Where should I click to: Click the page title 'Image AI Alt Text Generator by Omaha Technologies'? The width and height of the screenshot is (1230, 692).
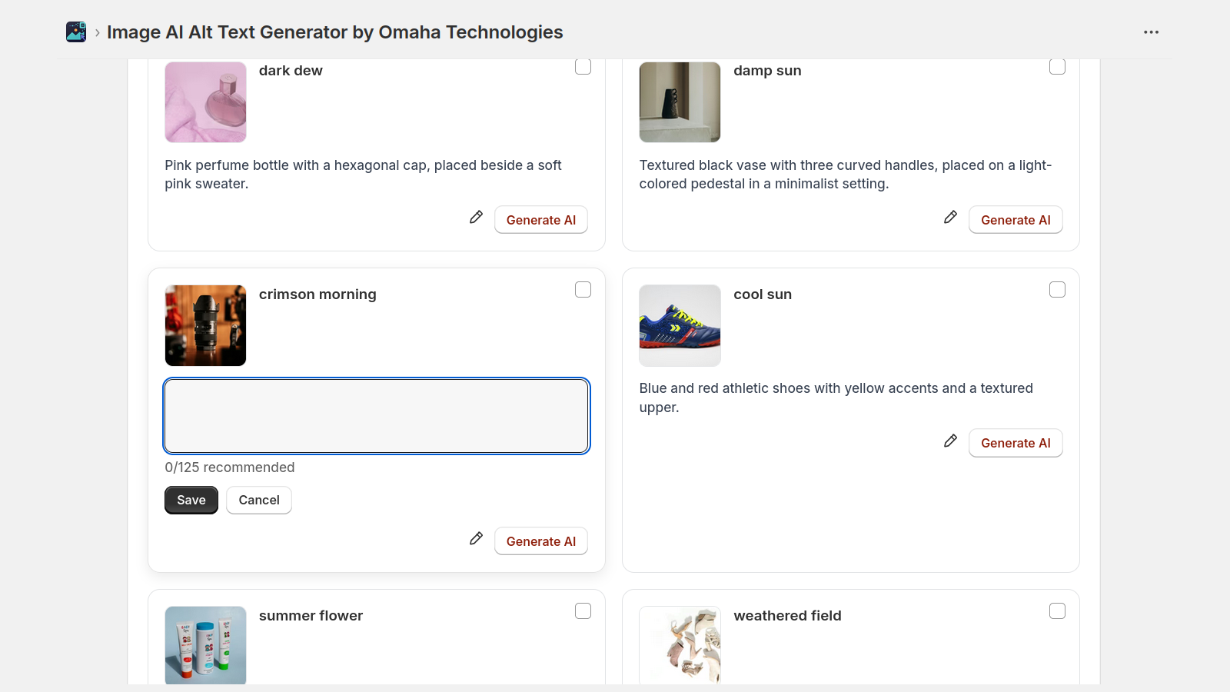[x=335, y=32]
